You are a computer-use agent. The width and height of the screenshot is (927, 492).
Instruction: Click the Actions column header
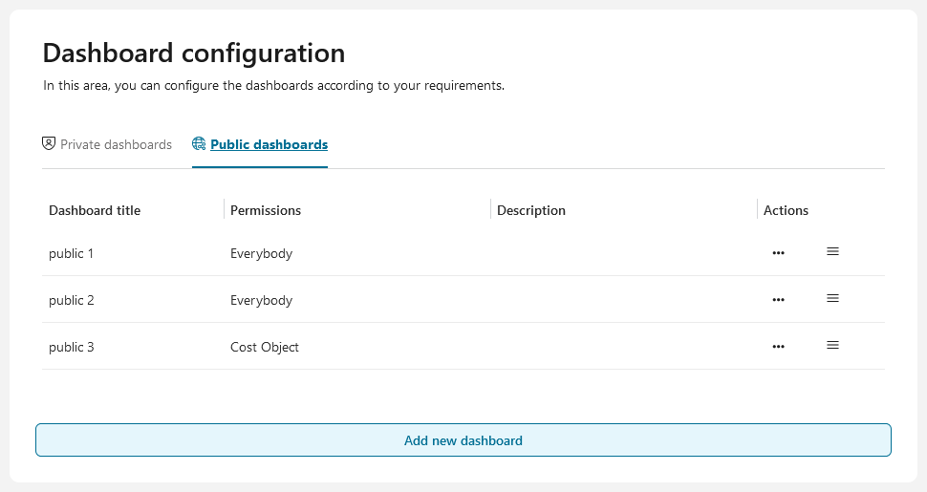(786, 210)
